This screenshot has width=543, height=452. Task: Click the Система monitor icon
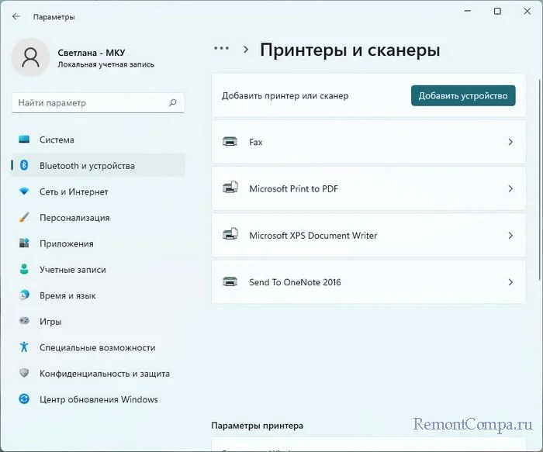click(24, 140)
